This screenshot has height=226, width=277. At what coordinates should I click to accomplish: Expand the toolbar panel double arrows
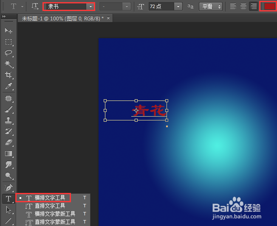[x=4, y=17]
